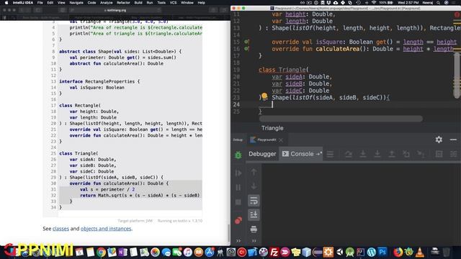Drop frame in the debugger toolbar

(406, 154)
